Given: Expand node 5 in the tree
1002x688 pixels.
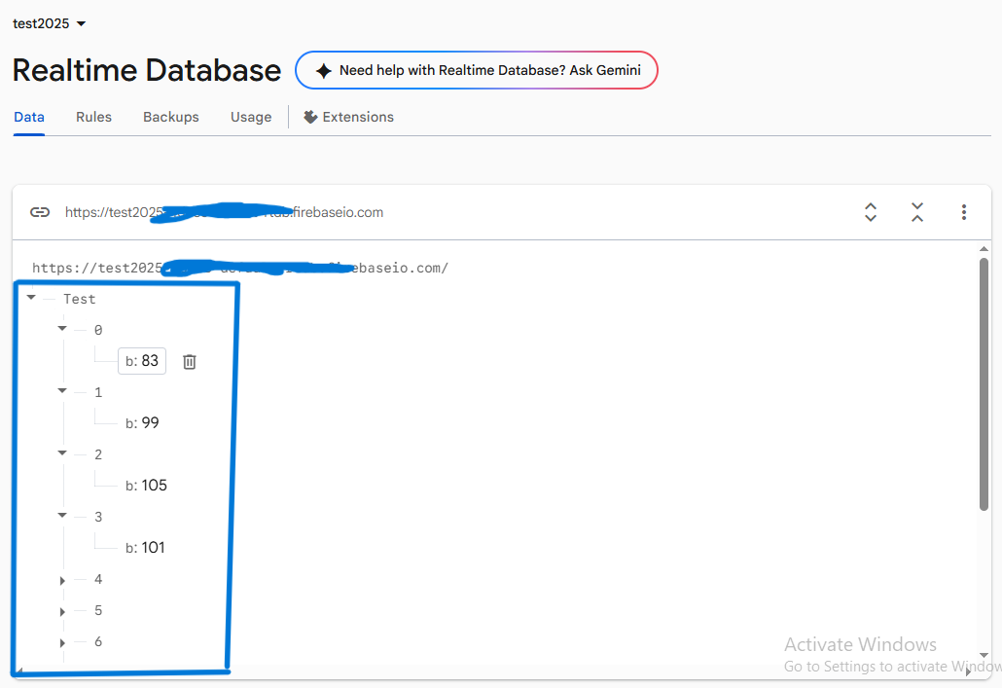Looking at the screenshot, I should pyautogui.click(x=62, y=611).
